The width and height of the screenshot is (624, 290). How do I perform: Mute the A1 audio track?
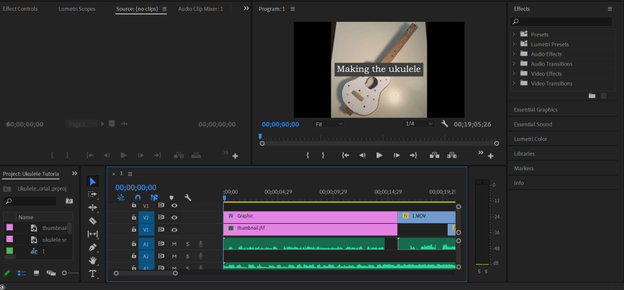[x=174, y=244]
